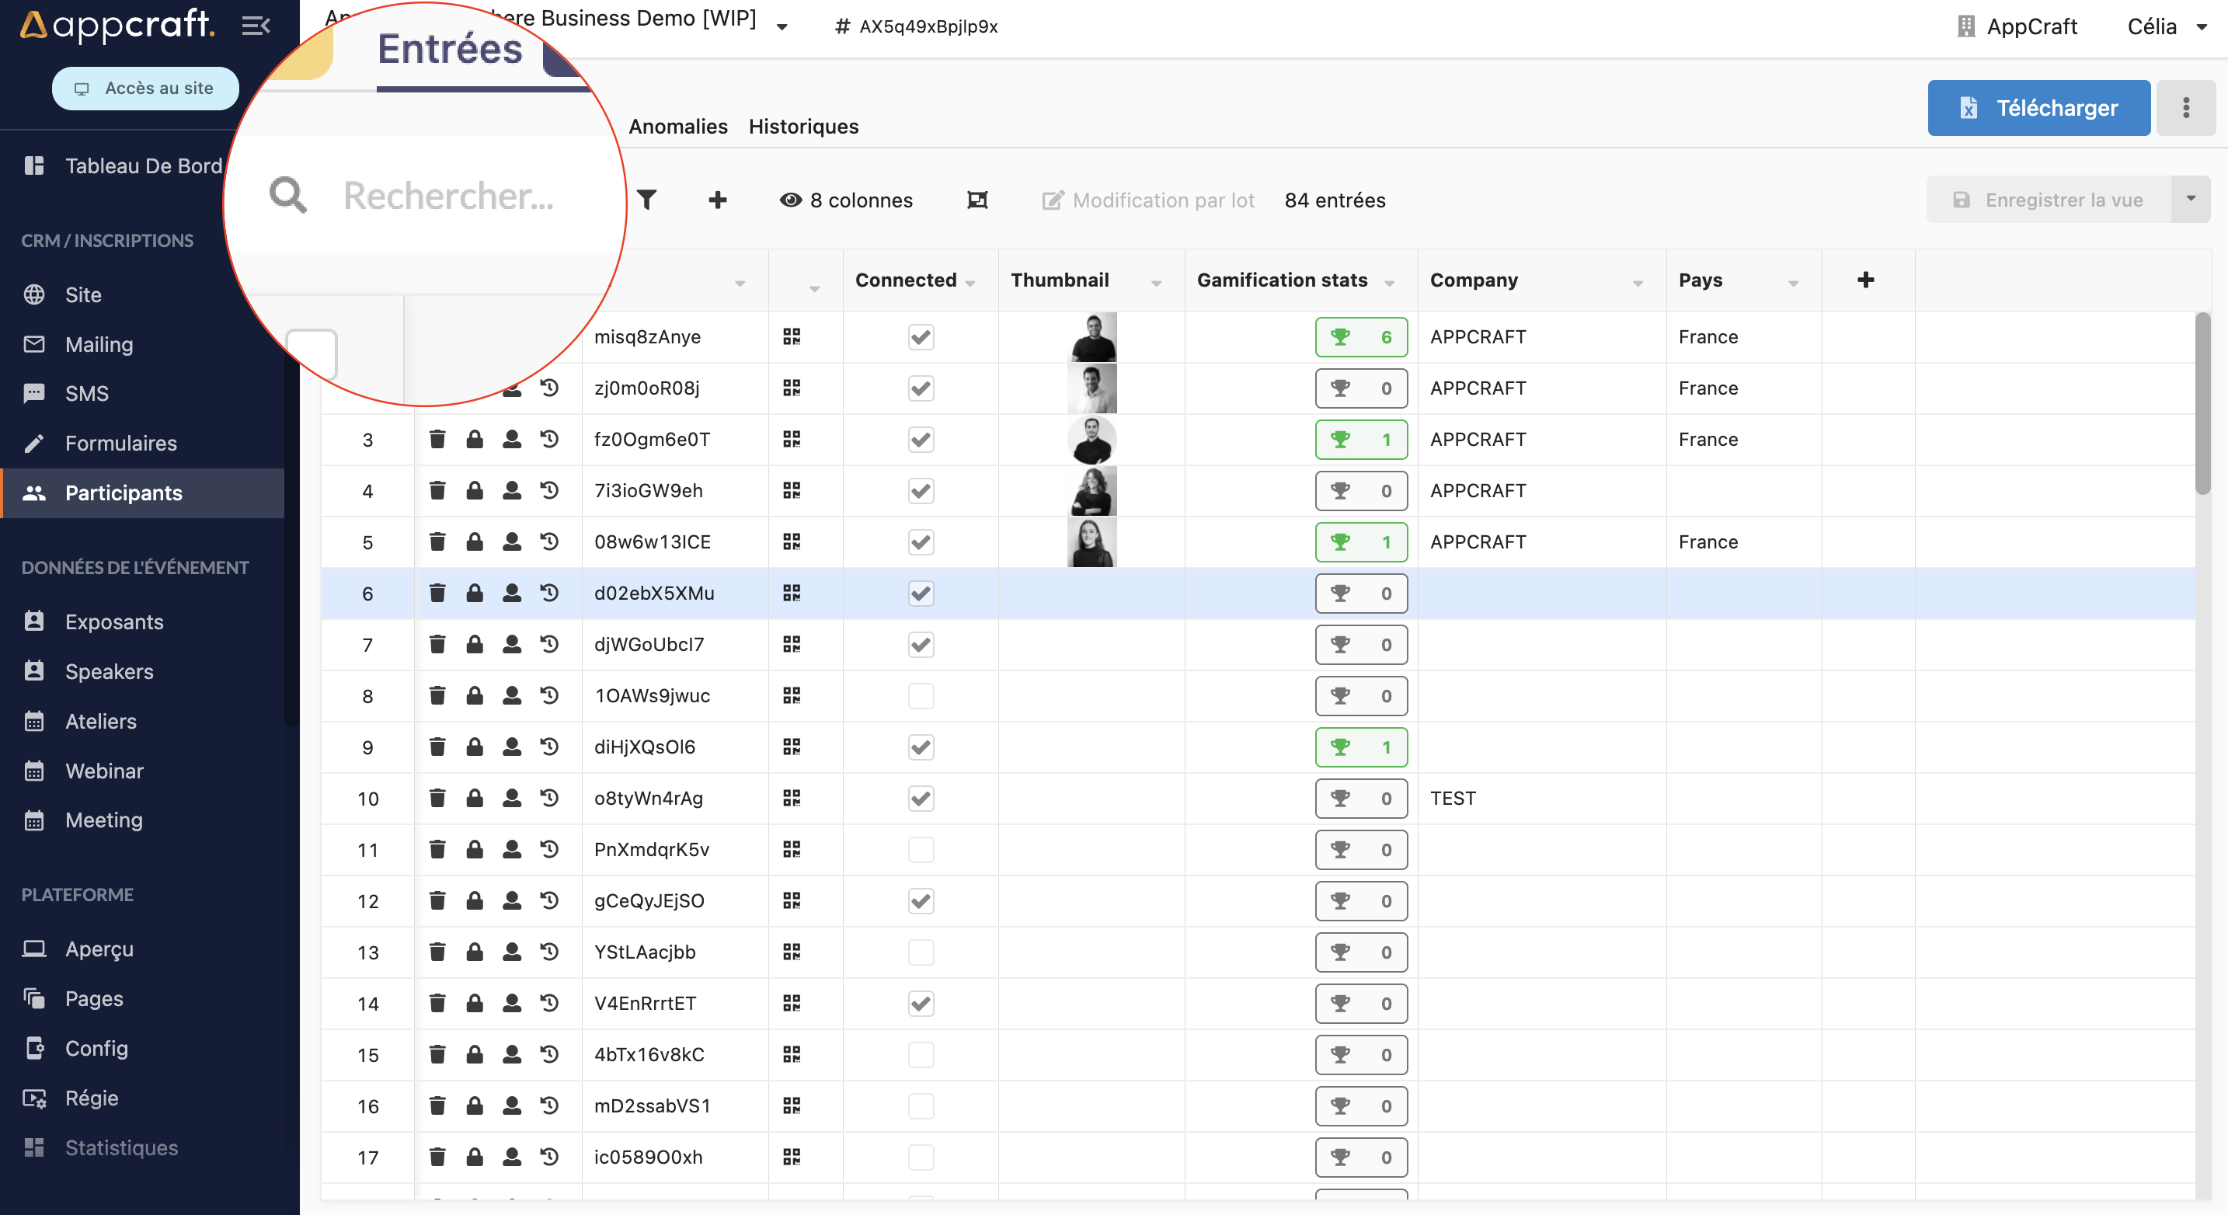This screenshot has height=1215, width=2228.
Task: Click thumbnail photo of row fz0Ogm6e0T
Action: pyautogui.click(x=1091, y=439)
